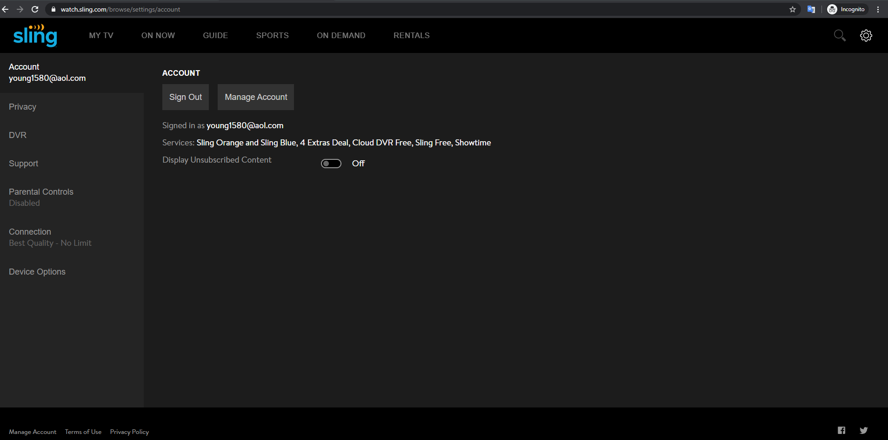Open the SPORTS tab
The width and height of the screenshot is (888, 440).
273,35
